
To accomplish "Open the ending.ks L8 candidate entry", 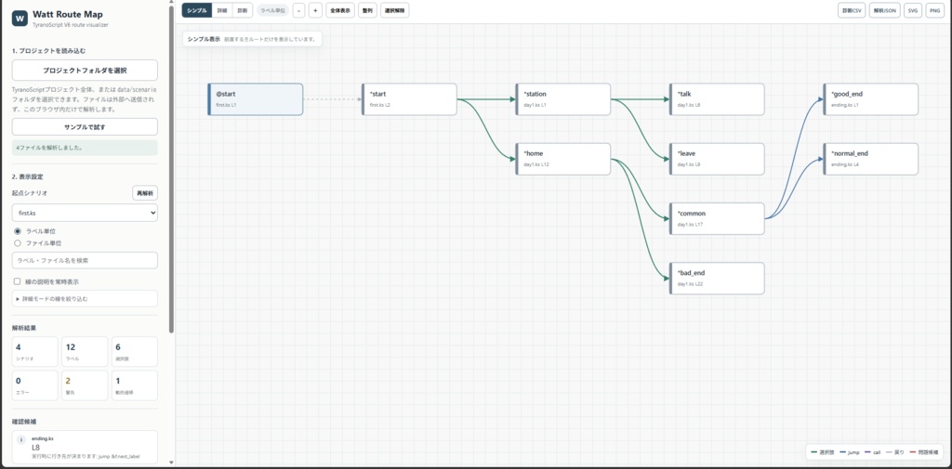I will coord(85,447).
